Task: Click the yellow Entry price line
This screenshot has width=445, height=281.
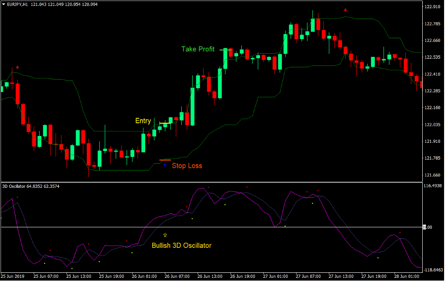Action: tap(165, 123)
